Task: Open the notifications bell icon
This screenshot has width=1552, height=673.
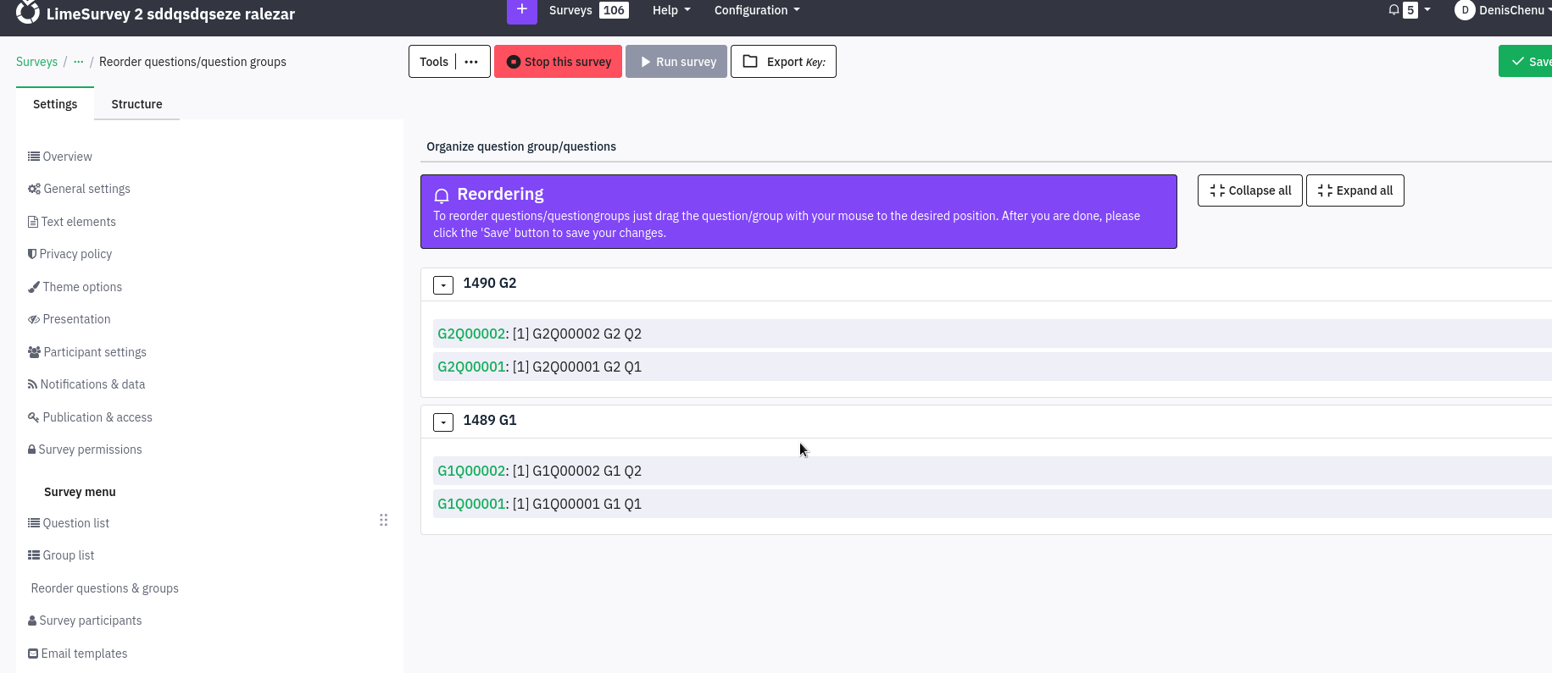Action: [x=1393, y=10]
